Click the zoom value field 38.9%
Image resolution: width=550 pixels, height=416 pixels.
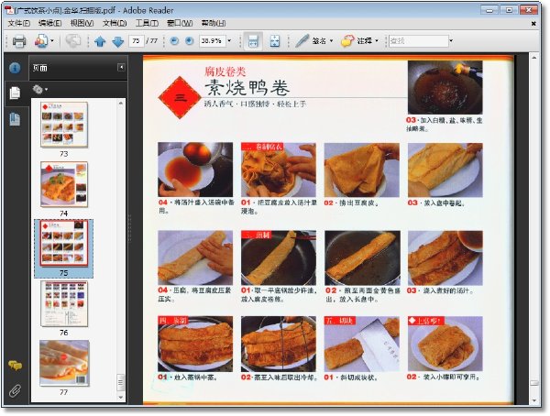213,41
